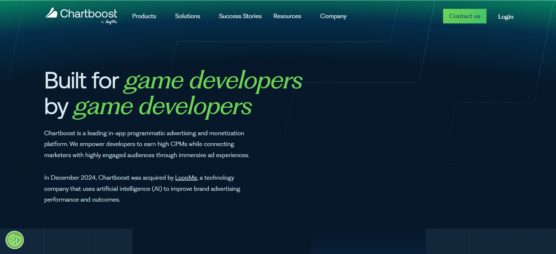Click the second tile in bottom-left grid
This screenshot has height=254, width=556.
click(x=66, y=241)
